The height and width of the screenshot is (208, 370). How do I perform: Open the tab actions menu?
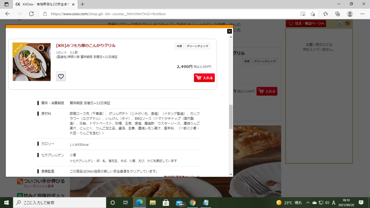[x=7, y=4]
